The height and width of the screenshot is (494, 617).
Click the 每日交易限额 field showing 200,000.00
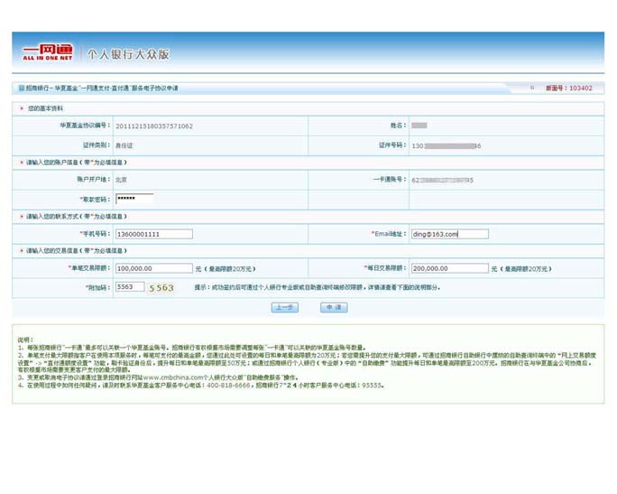point(450,268)
